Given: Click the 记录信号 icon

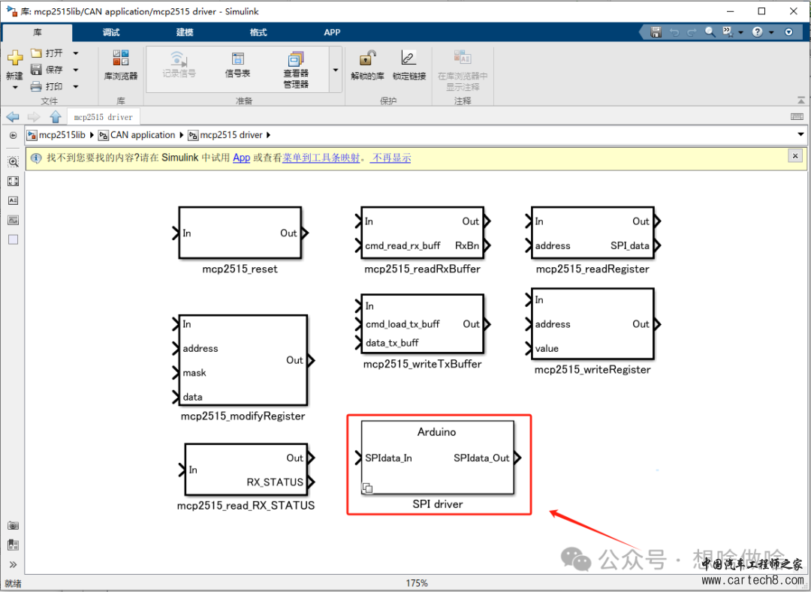Looking at the screenshot, I should 179,58.
